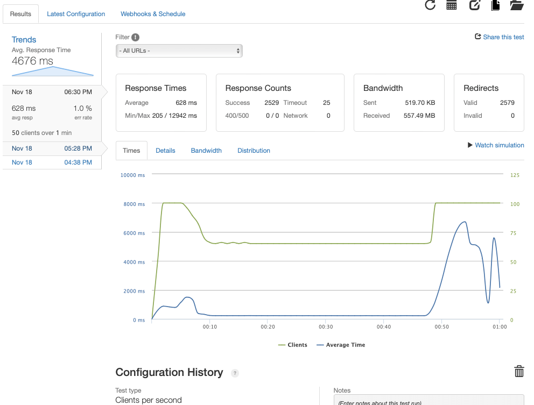Toggle Average Time series in legend
The image size is (534, 405).
click(x=341, y=345)
